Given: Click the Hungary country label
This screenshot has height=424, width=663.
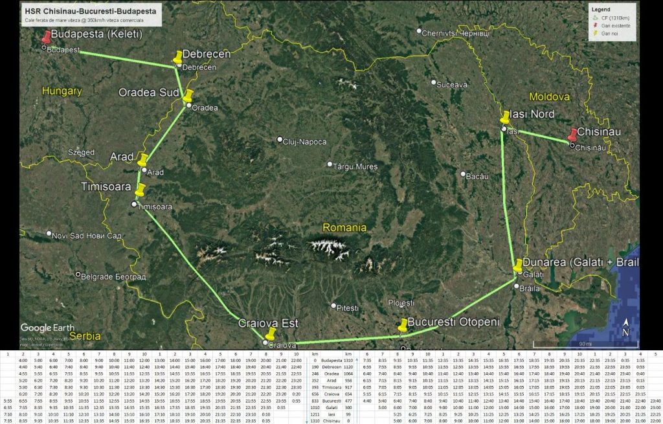Looking at the screenshot, I should pyautogui.click(x=62, y=91).
